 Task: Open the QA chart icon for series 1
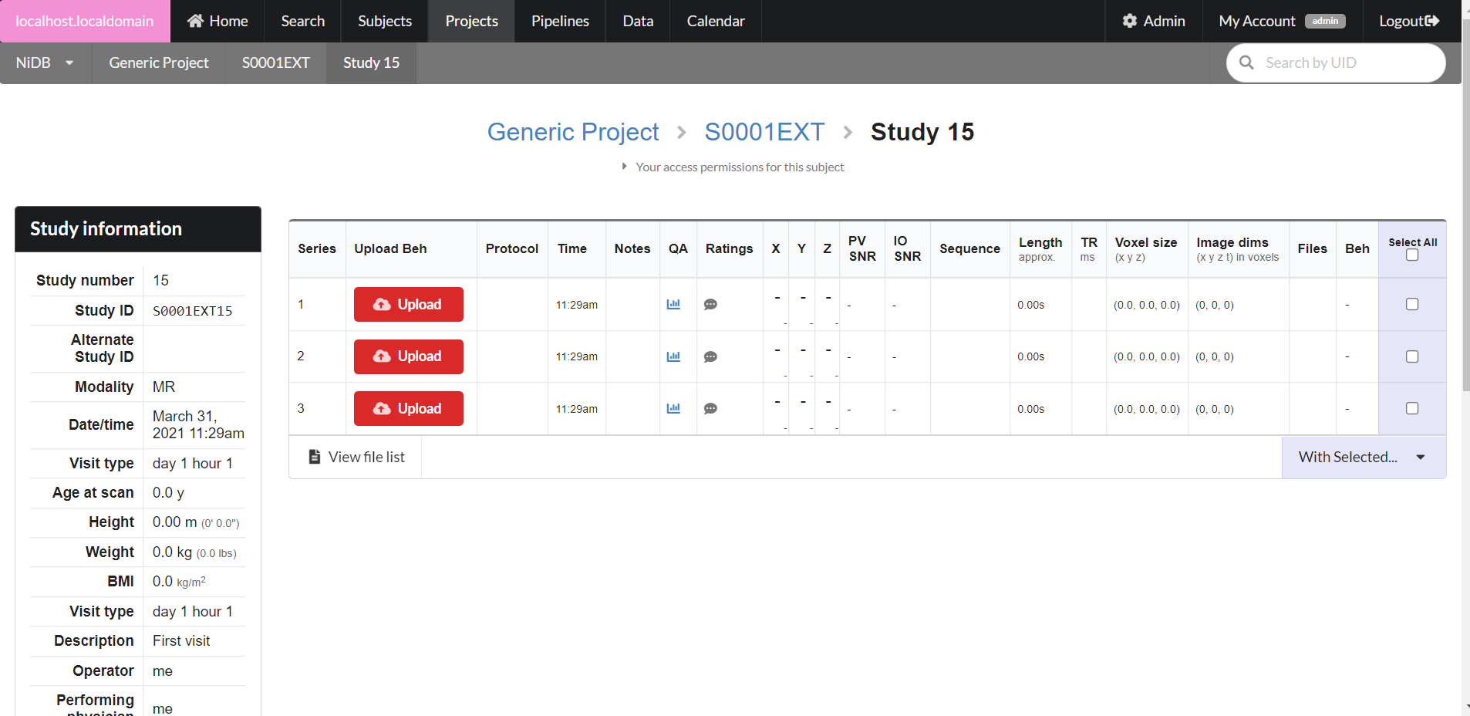point(673,305)
